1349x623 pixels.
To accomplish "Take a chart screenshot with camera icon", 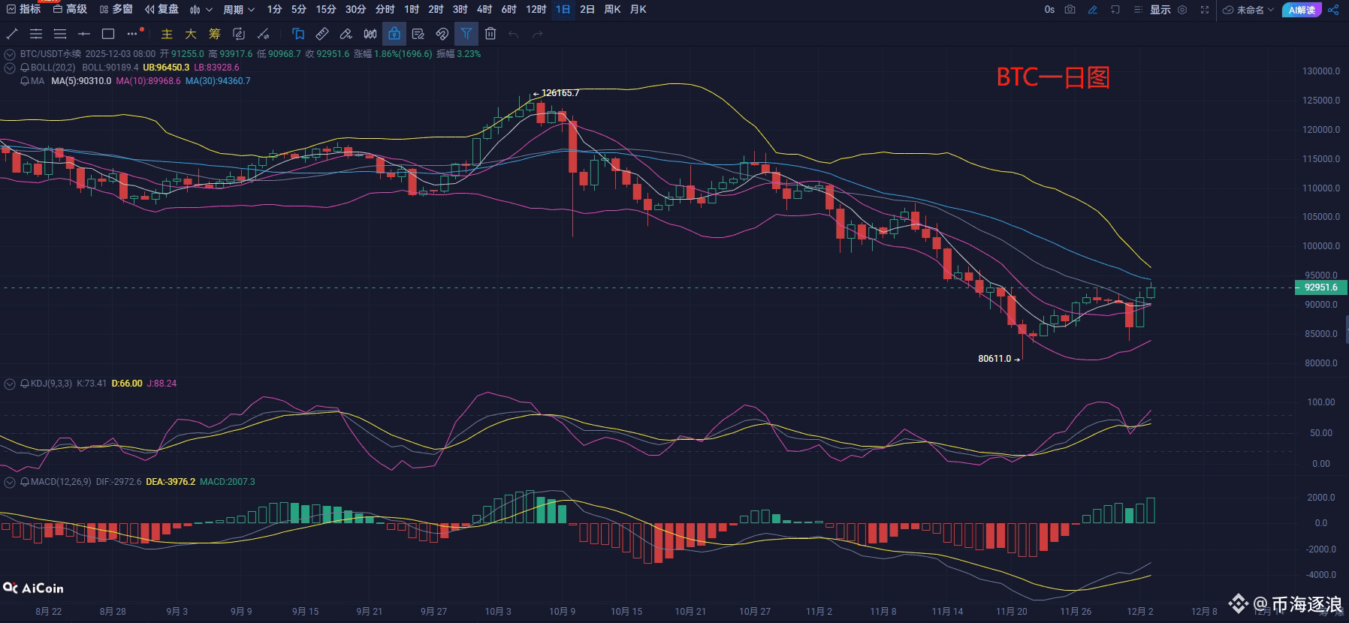I will [1070, 10].
